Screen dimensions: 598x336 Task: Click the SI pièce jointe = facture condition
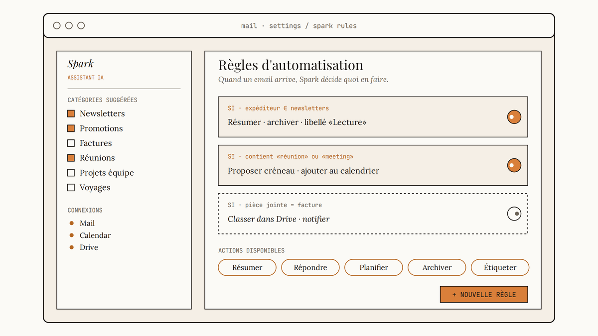(275, 205)
